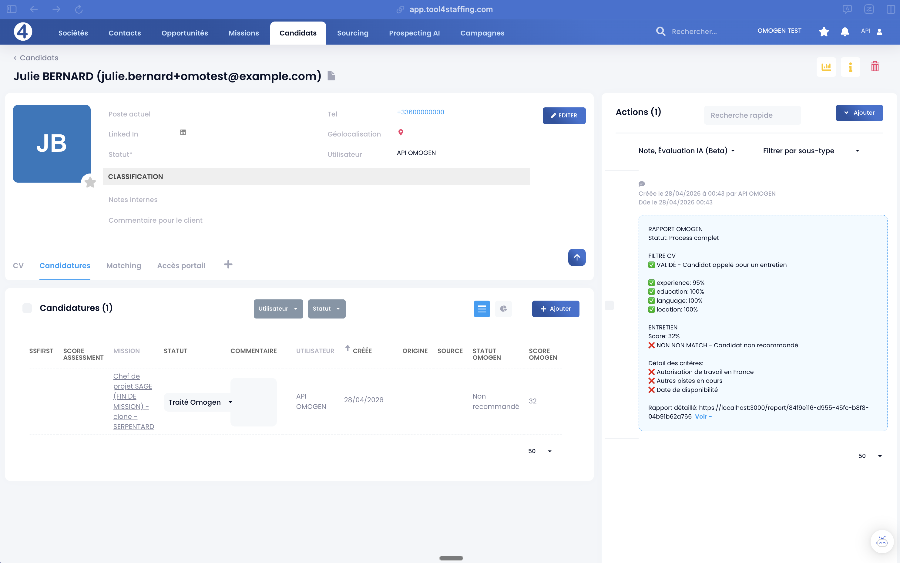
Task: Mark candidate favorite with avatar star
Action: (90, 182)
